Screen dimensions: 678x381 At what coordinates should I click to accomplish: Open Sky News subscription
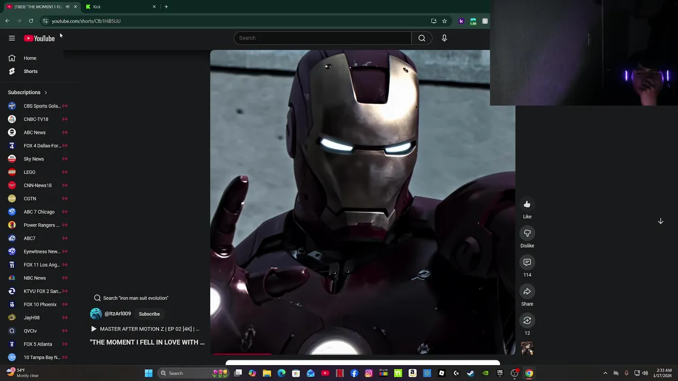pyautogui.click(x=37, y=159)
